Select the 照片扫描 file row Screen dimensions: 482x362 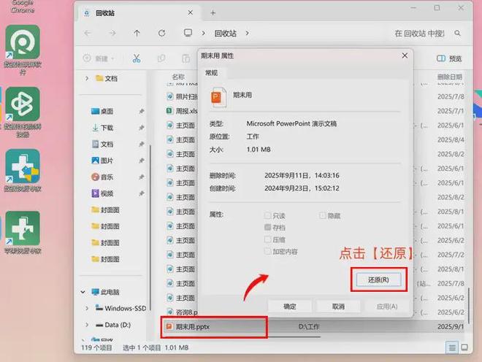coord(182,96)
